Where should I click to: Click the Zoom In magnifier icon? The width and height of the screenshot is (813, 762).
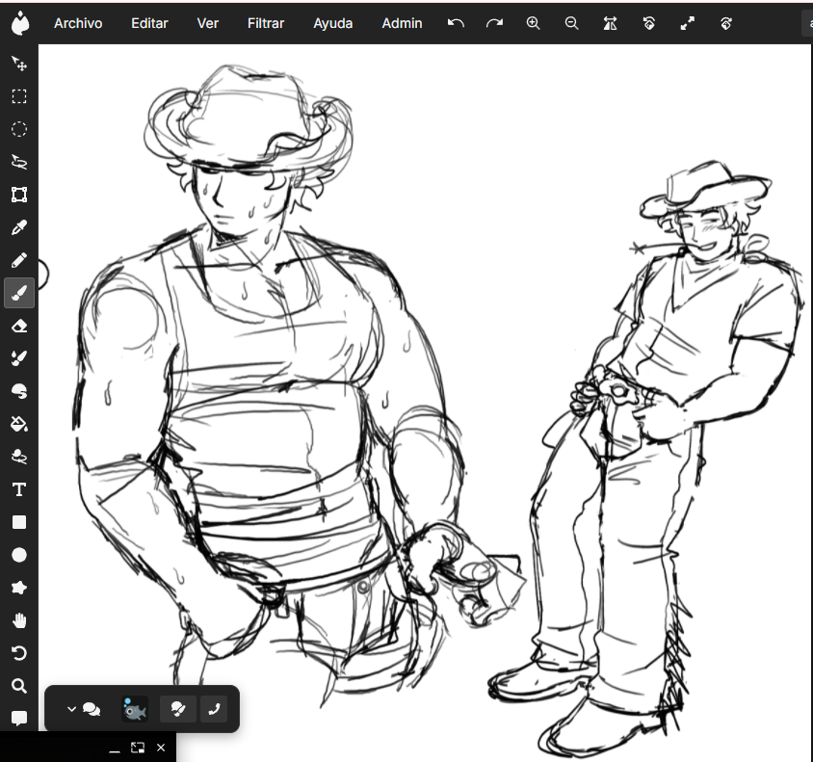pyautogui.click(x=533, y=23)
